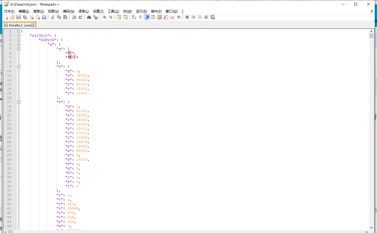Print the document using printer icon
Viewport: 377px width, 233px height.
44,17
